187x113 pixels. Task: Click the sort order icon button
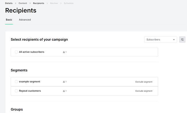pyautogui.click(x=182, y=40)
